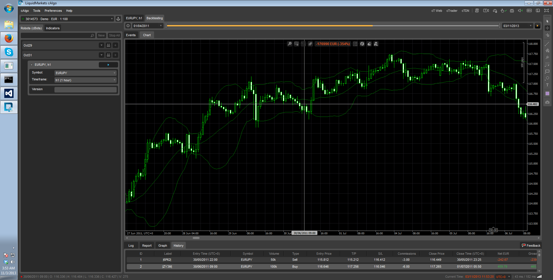Build the Oct31 robot
Image resolution: width=553 pixels, height=280 pixels.
108,55
